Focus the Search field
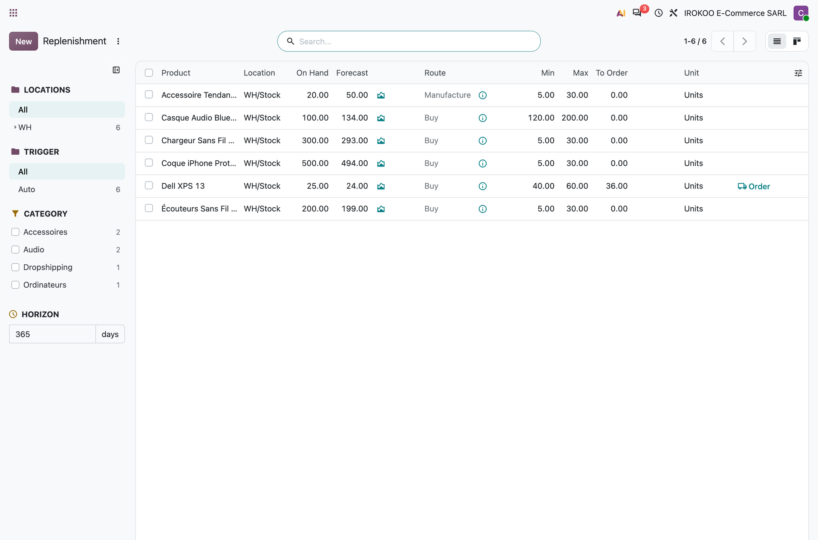 click(x=409, y=41)
